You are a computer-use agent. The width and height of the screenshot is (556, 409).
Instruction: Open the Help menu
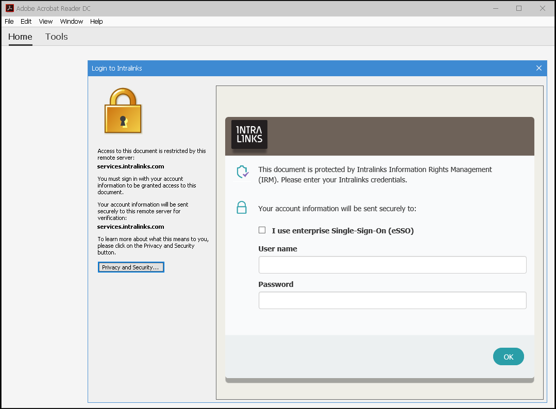point(96,21)
